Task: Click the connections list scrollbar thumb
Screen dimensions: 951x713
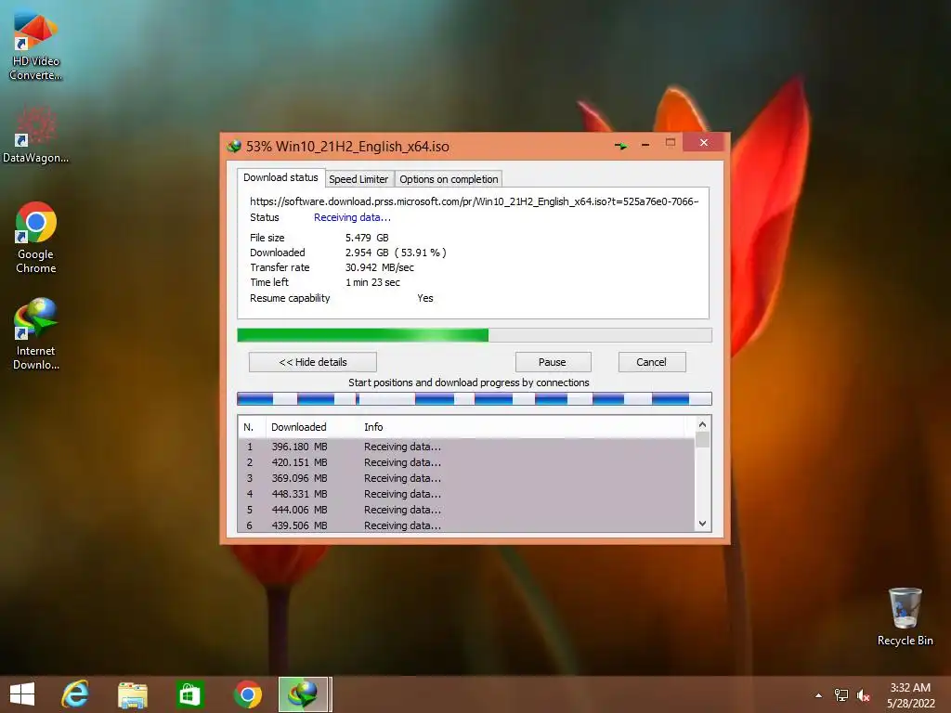Action: 702,439
